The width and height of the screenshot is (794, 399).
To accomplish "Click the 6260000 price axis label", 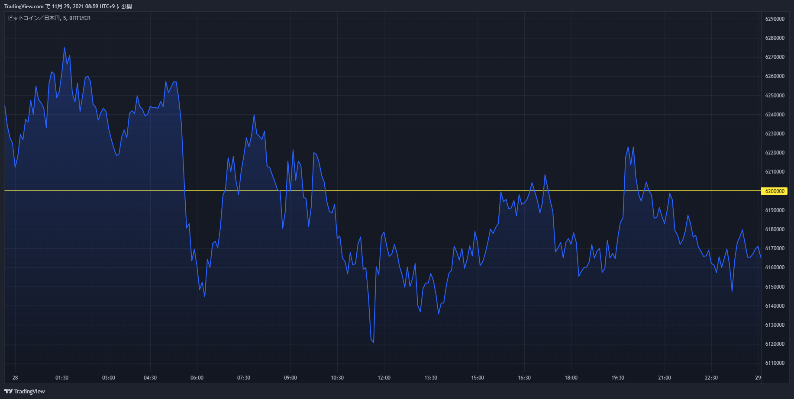I will (x=775, y=76).
